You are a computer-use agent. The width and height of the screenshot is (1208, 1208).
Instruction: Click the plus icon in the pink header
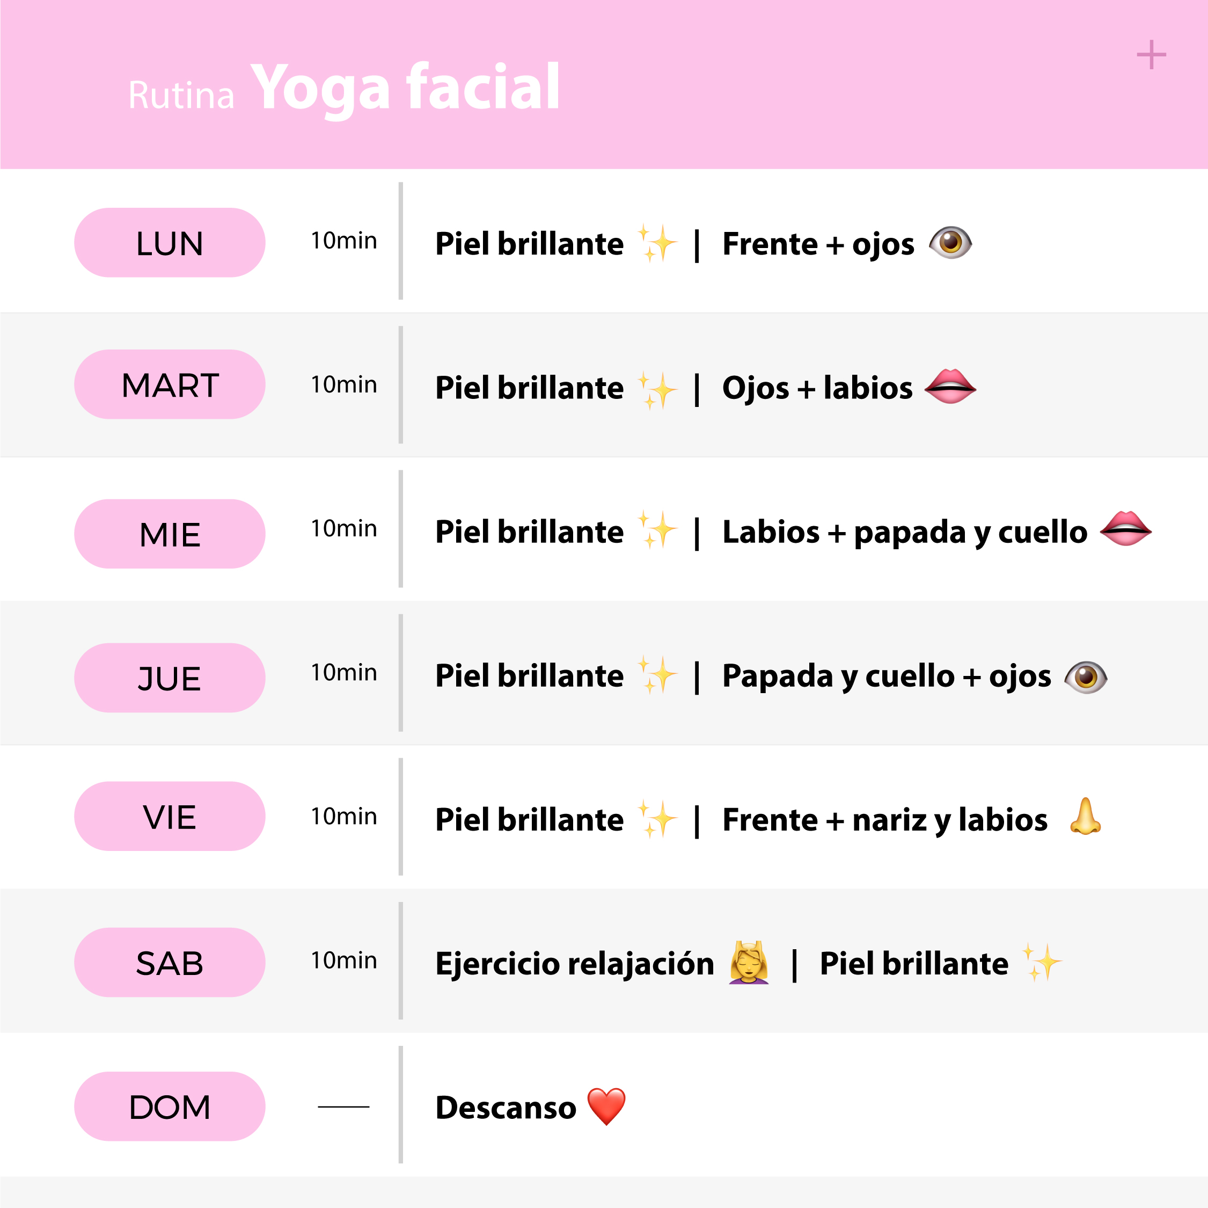pyautogui.click(x=1151, y=55)
